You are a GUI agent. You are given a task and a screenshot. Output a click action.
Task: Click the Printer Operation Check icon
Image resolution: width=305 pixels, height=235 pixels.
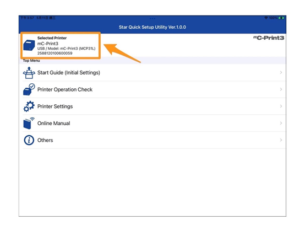click(x=29, y=89)
